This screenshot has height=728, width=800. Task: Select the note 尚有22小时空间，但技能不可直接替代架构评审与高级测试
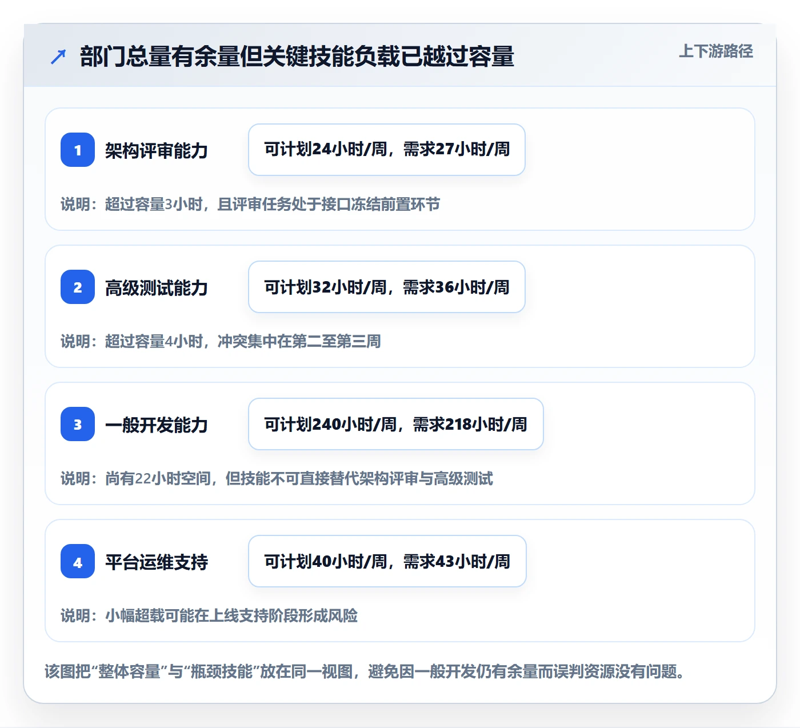[x=299, y=479]
